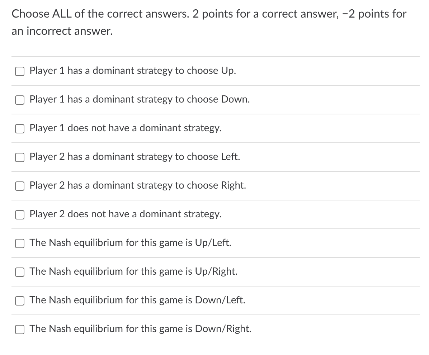Check 'The Nash equilibrium for this game is Up/Right'
Screen dimensions: 429x355
click(x=20, y=272)
